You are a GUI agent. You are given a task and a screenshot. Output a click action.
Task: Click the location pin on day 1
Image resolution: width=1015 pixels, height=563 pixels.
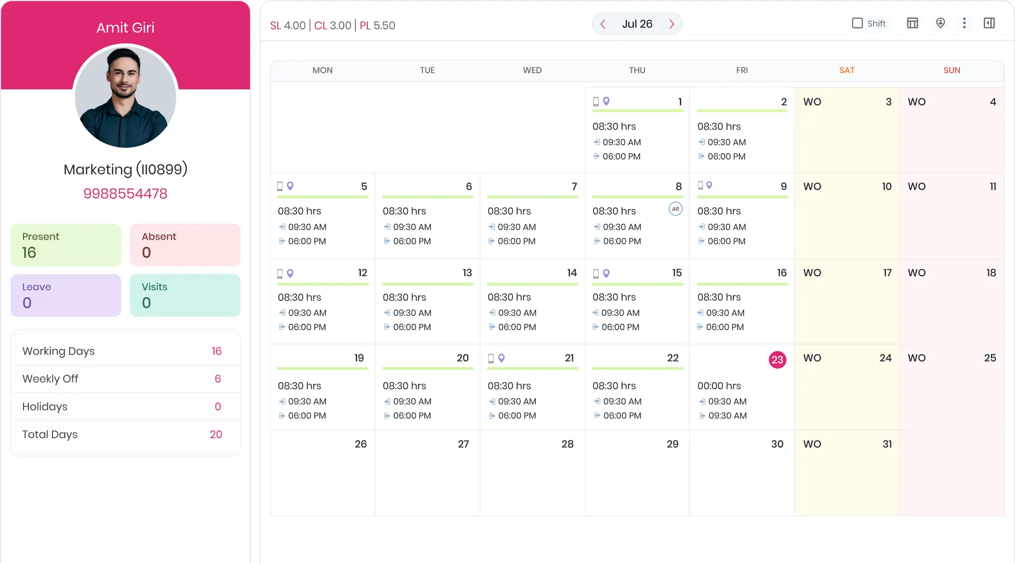tap(607, 101)
